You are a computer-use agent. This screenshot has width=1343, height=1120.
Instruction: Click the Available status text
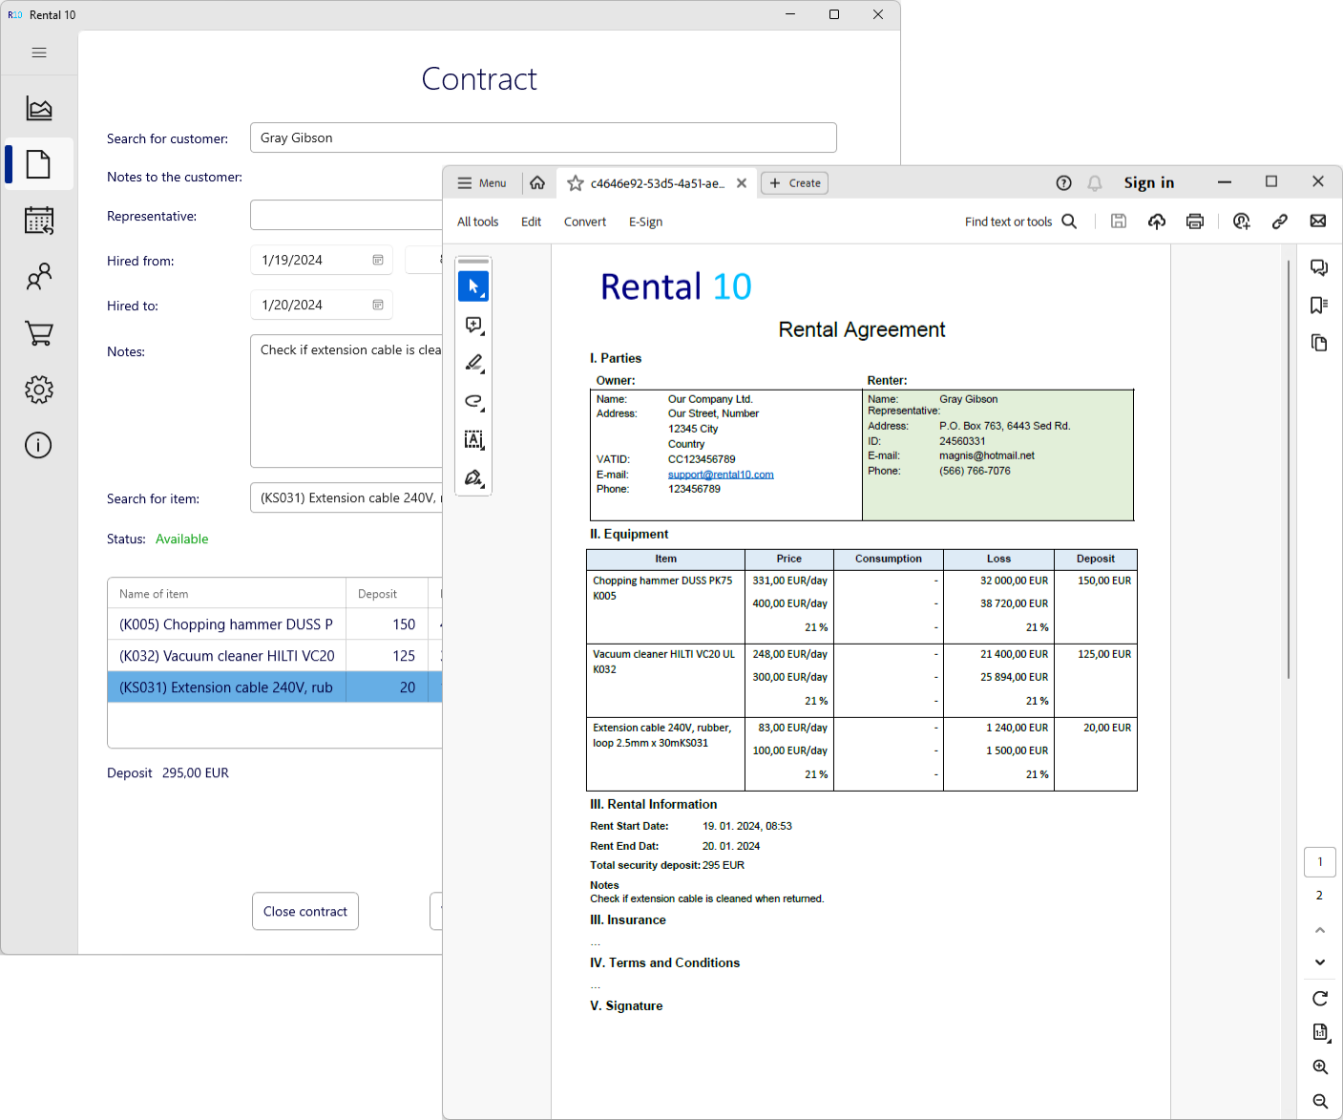[182, 539]
